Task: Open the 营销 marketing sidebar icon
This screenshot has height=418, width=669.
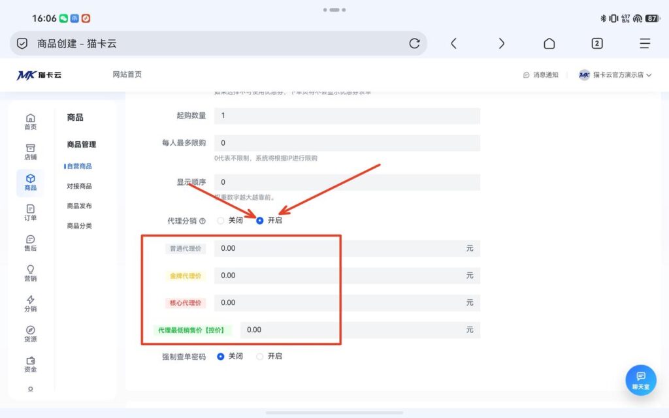Action: coord(30,274)
